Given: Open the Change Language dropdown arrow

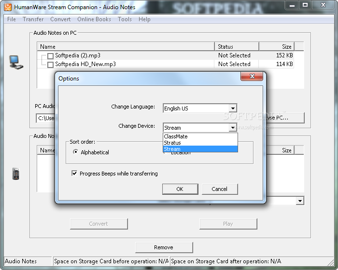Looking at the screenshot, I should (x=233, y=108).
